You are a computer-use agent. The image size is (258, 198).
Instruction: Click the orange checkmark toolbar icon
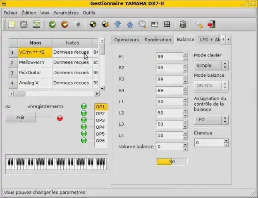click(x=64, y=24)
